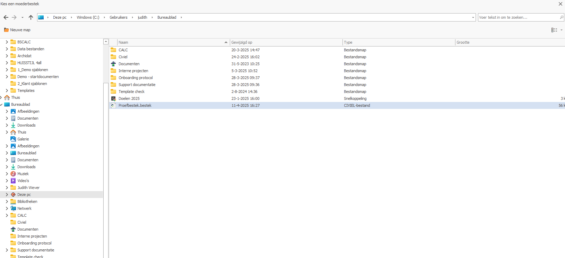Screen dimensions: 565x258
Task: Select the Documenten folder icon in list
Action: tap(113, 64)
